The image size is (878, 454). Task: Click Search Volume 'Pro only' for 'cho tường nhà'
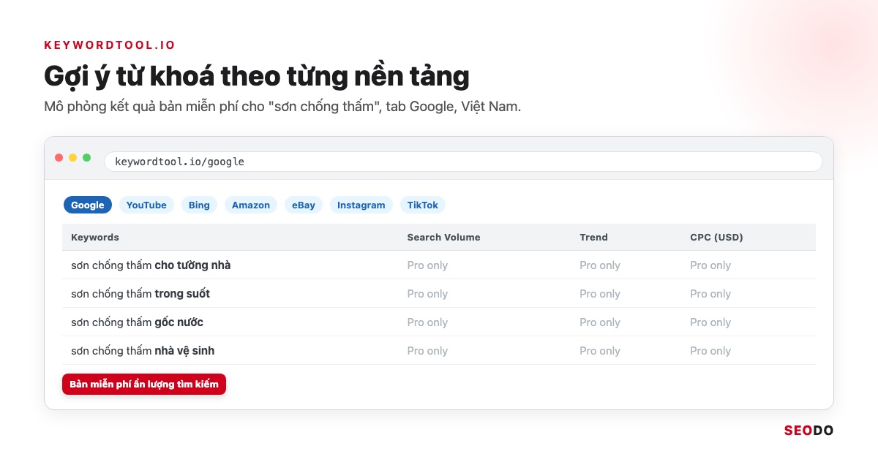point(427,265)
